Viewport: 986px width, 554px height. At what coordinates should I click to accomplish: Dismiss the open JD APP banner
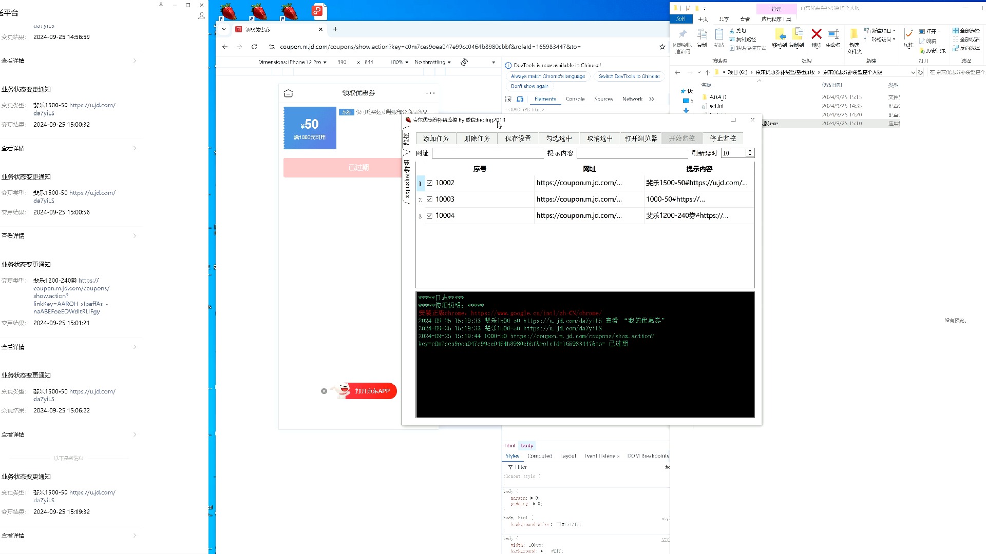(324, 391)
